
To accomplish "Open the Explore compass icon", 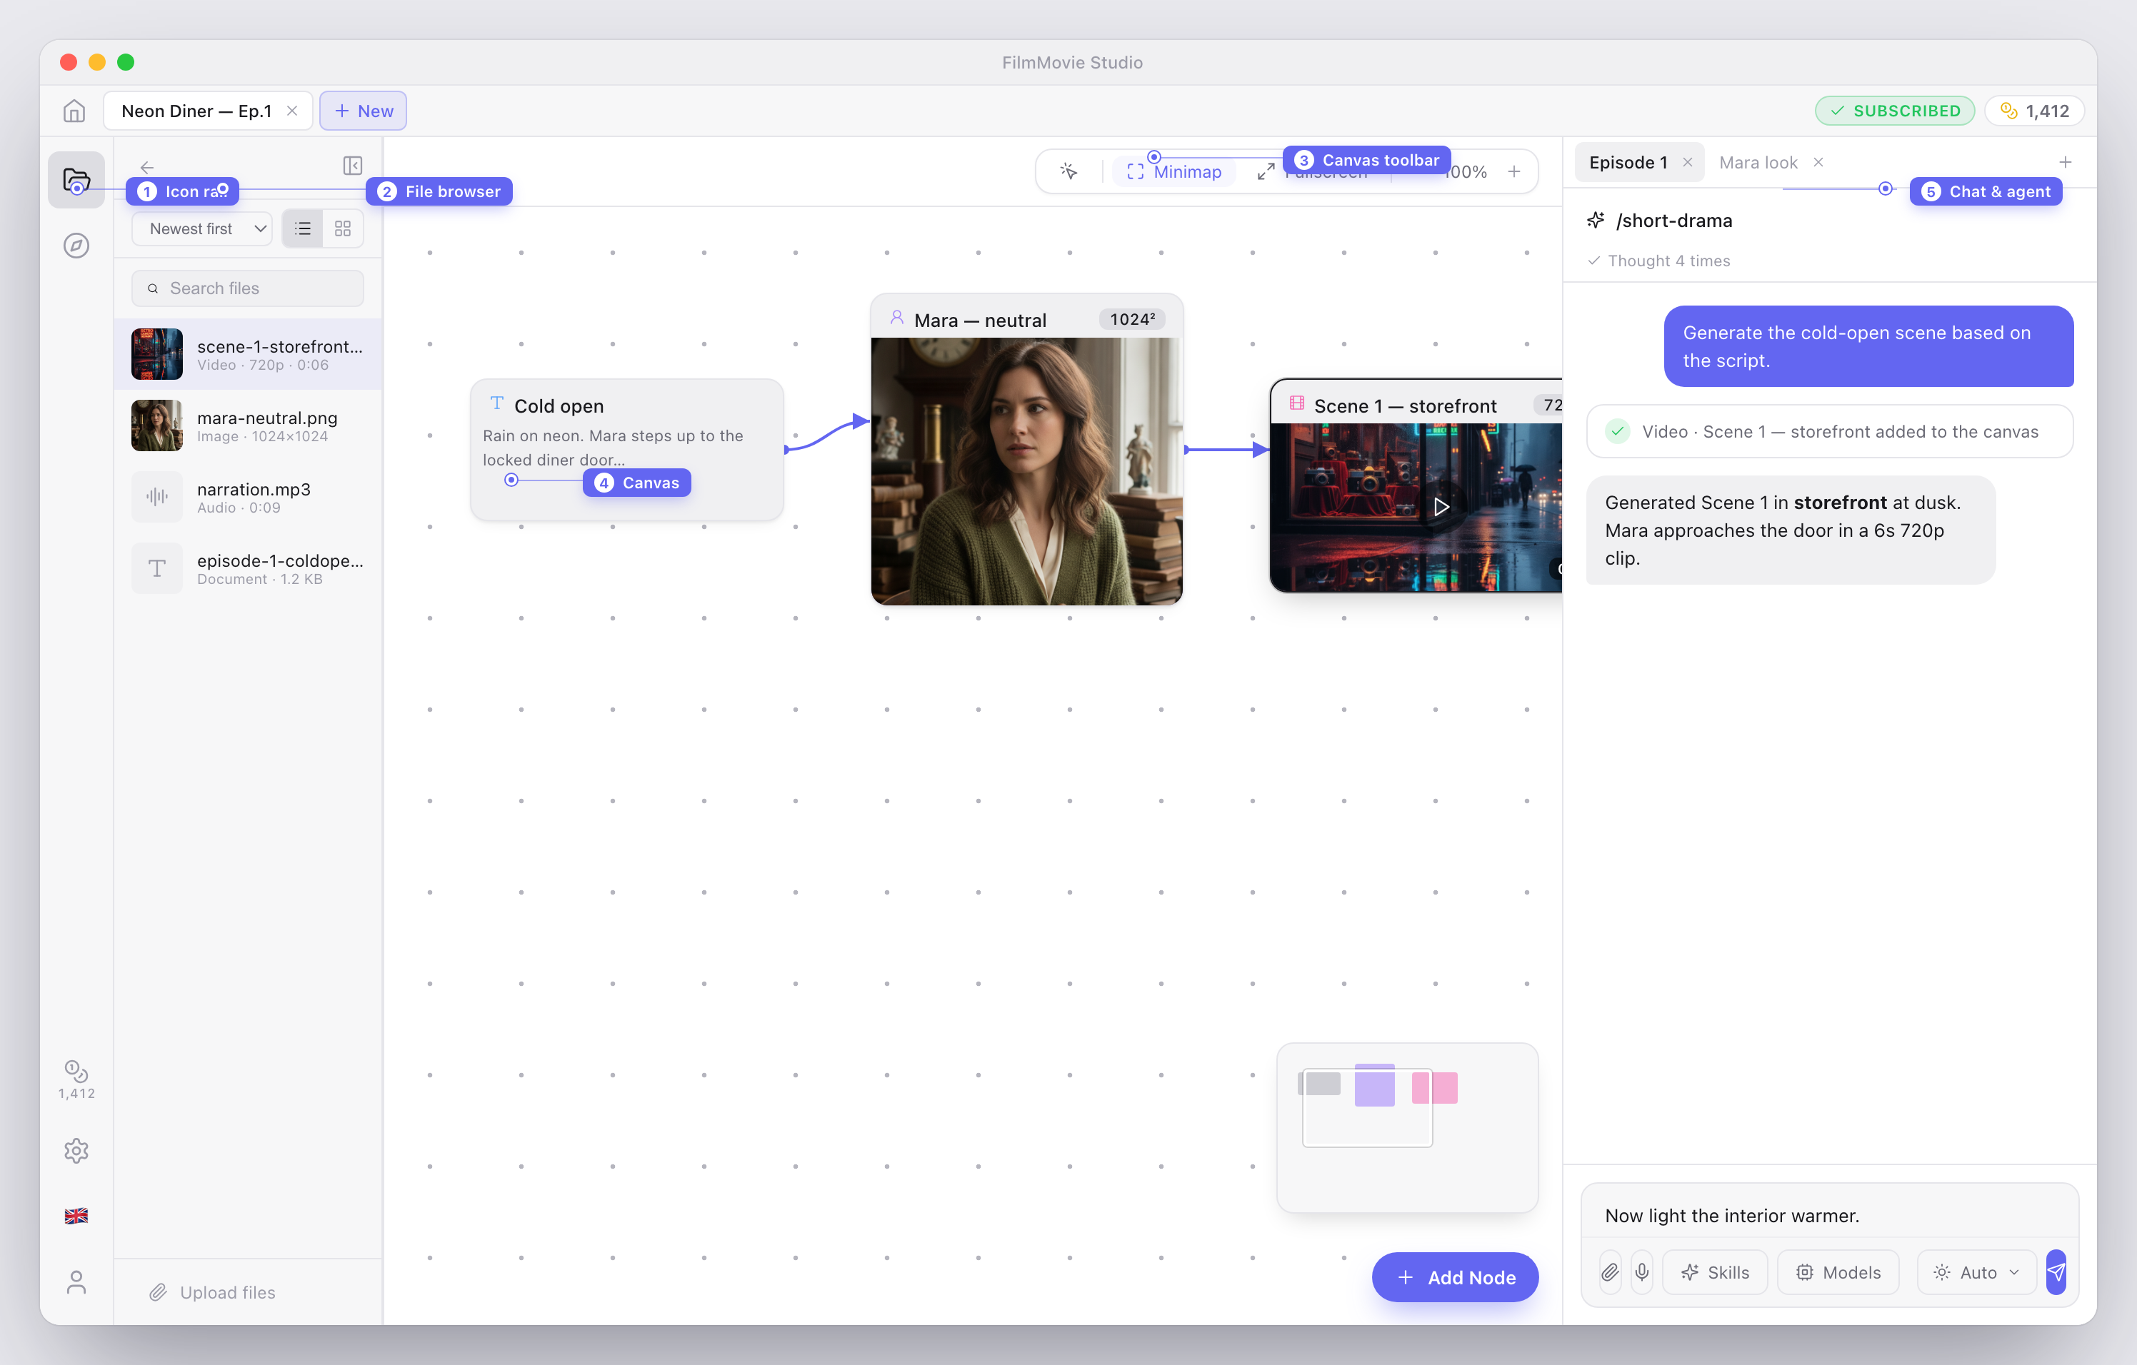I will coord(76,246).
